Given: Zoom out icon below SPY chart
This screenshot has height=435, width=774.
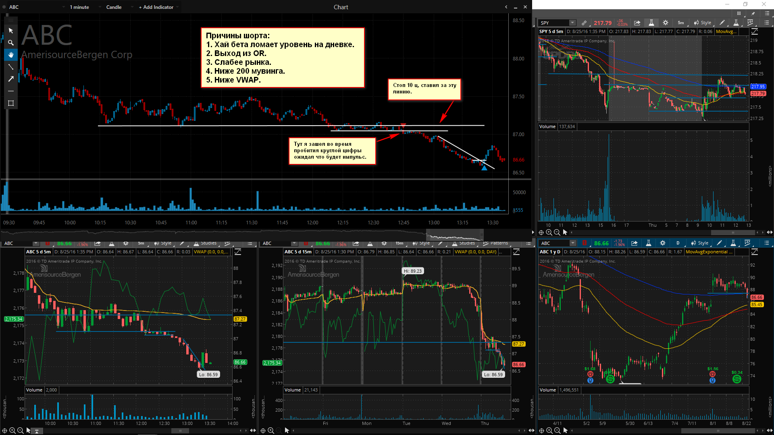Looking at the screenshot, I should click(x=557, y=232).
